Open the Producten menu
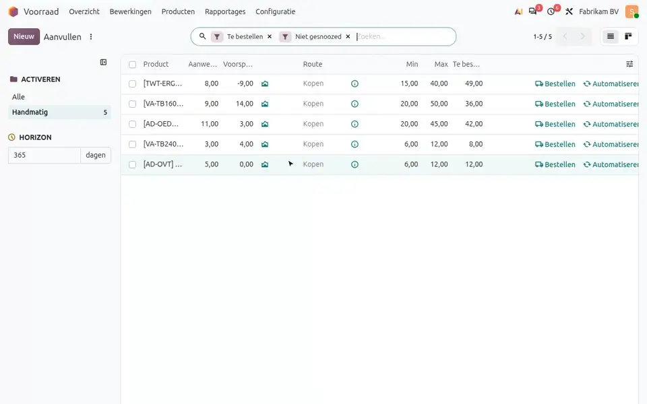Screen dimensions: 647x404 coord(178,11)
